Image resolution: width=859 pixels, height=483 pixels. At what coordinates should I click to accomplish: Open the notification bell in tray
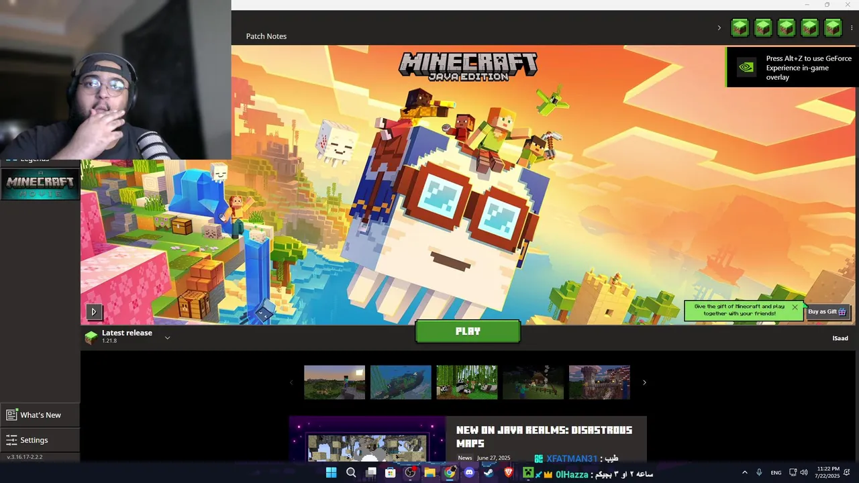click(x=848, y=472)
